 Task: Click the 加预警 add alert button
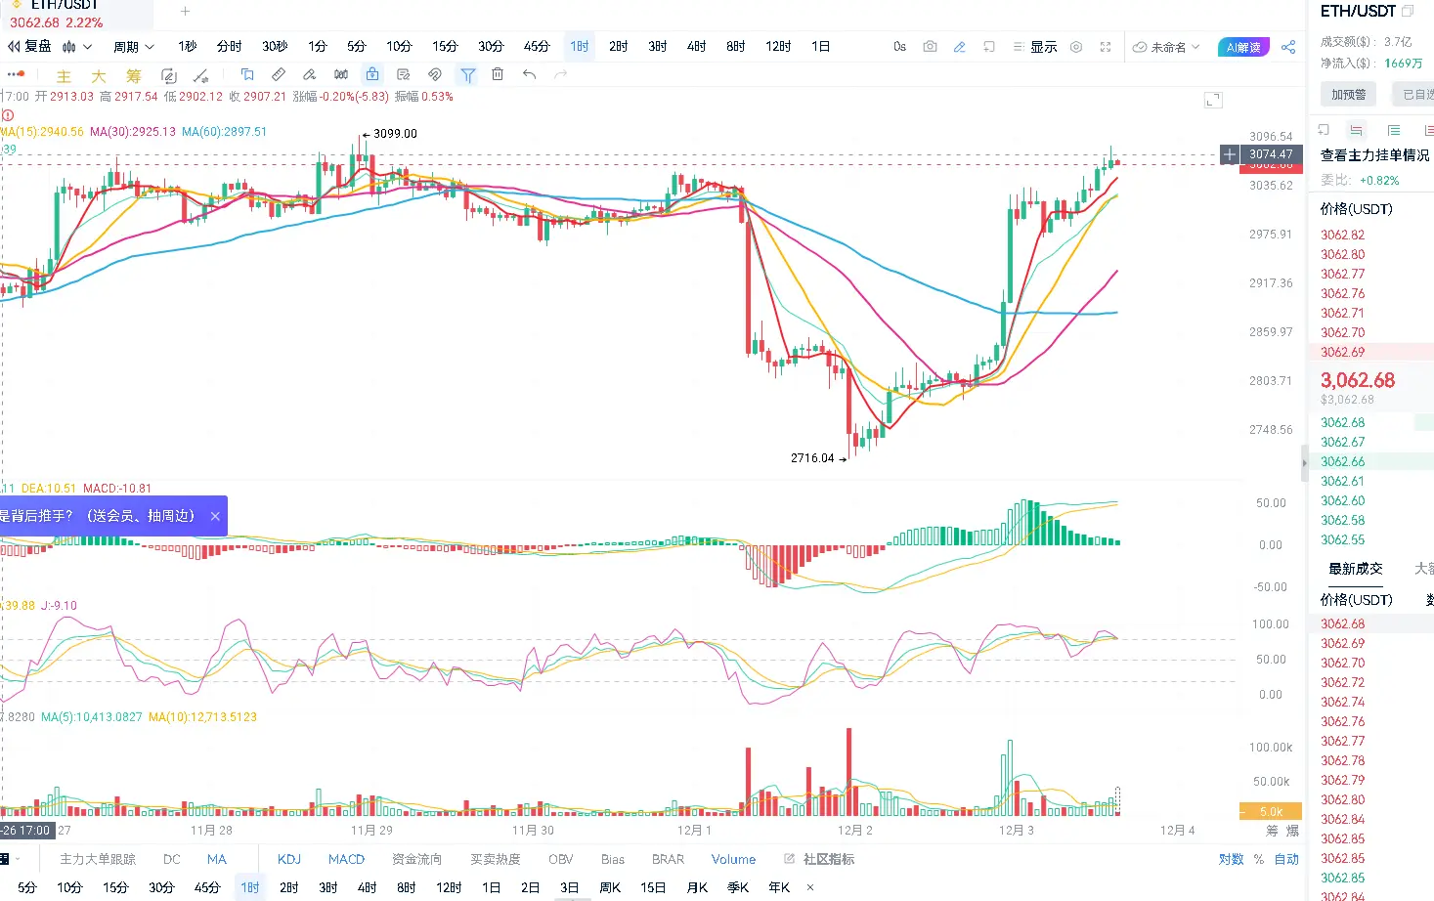(1349, 94)
